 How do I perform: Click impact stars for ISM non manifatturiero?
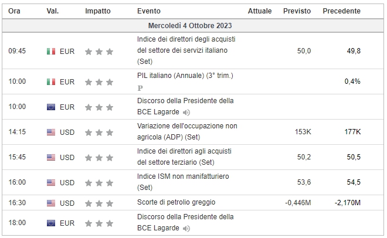pos(99,183)
